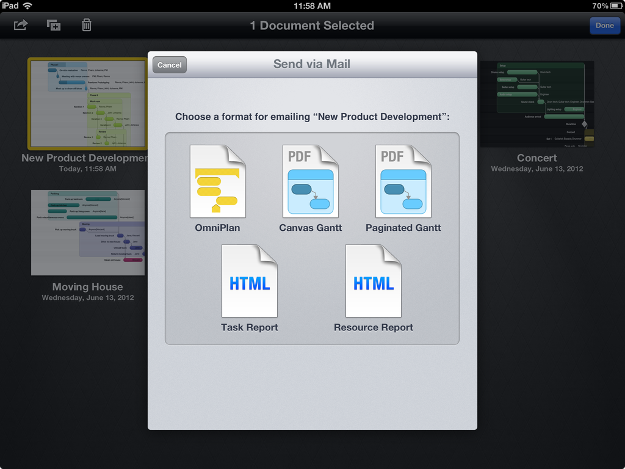The image size is (625, 469).
Task: Tap the Canvas Gantt label
Action: click(x=311, y=228)
